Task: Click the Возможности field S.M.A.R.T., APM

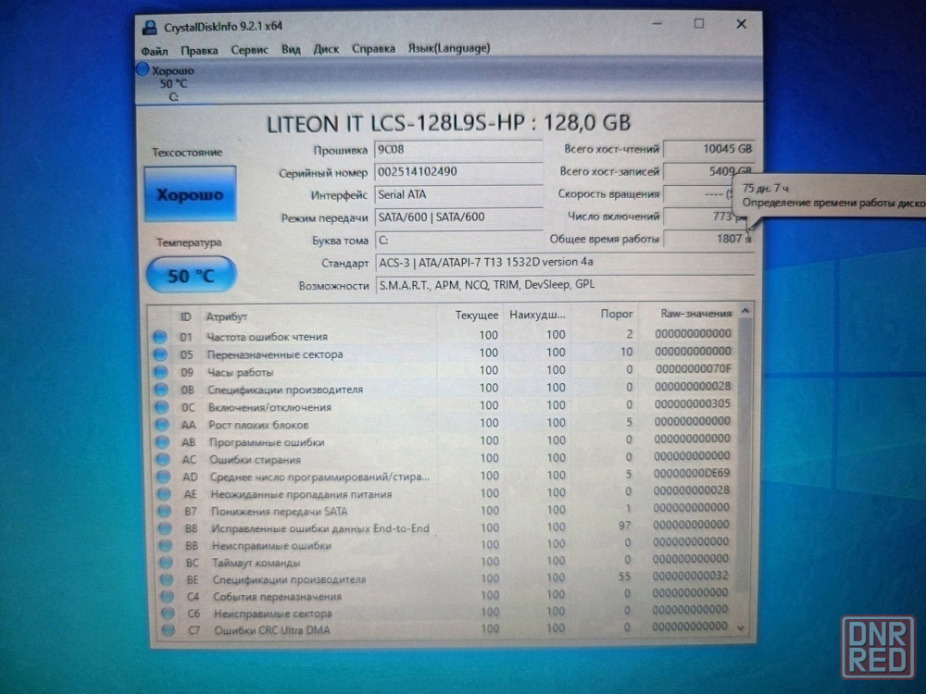Action: point(564,285)
